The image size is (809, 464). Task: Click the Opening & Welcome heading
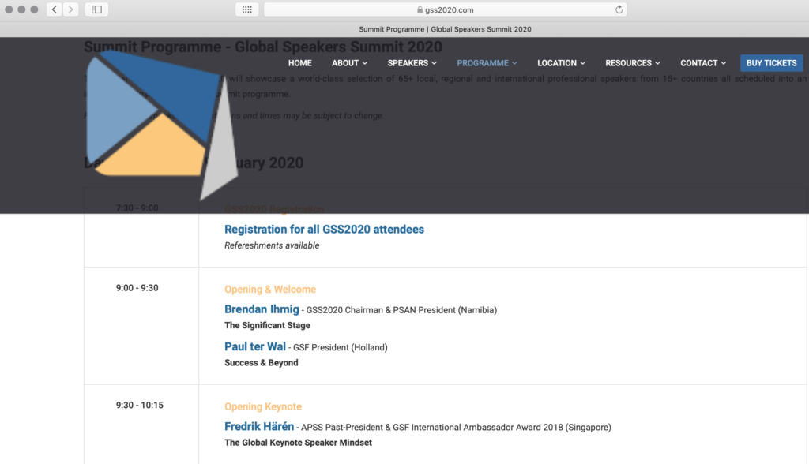click(x=270, y=290)
